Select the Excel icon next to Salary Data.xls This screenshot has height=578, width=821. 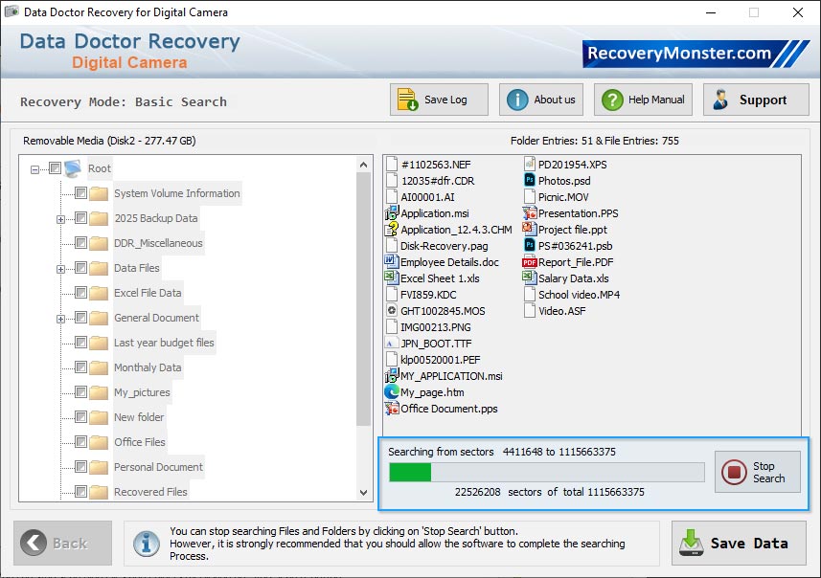(x=528, y=278)
